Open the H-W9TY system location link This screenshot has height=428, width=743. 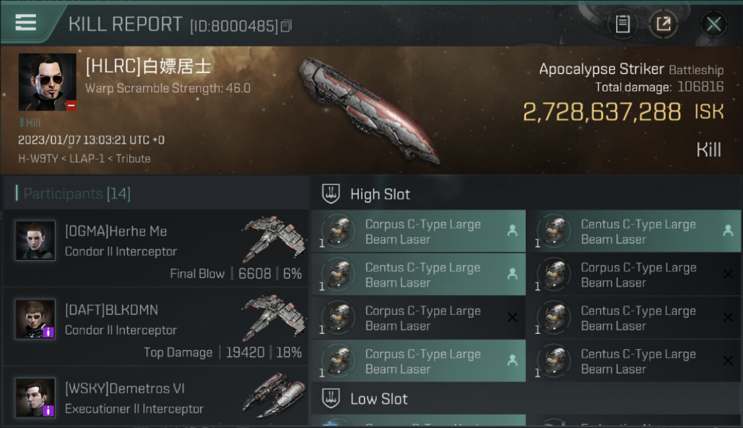coord(38,159)
